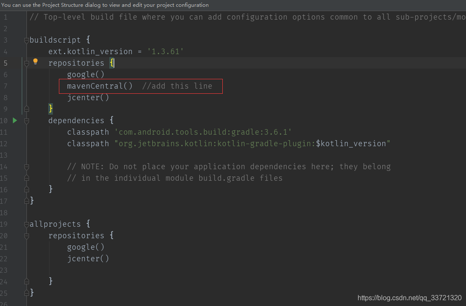
Task: Click line number 13 in the gutter
Action: coord(3,155)
